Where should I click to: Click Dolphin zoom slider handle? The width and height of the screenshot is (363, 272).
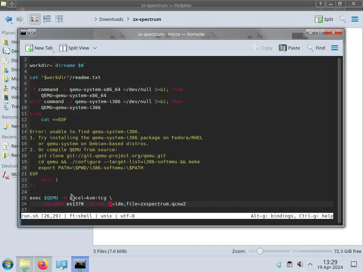point(260,251)
